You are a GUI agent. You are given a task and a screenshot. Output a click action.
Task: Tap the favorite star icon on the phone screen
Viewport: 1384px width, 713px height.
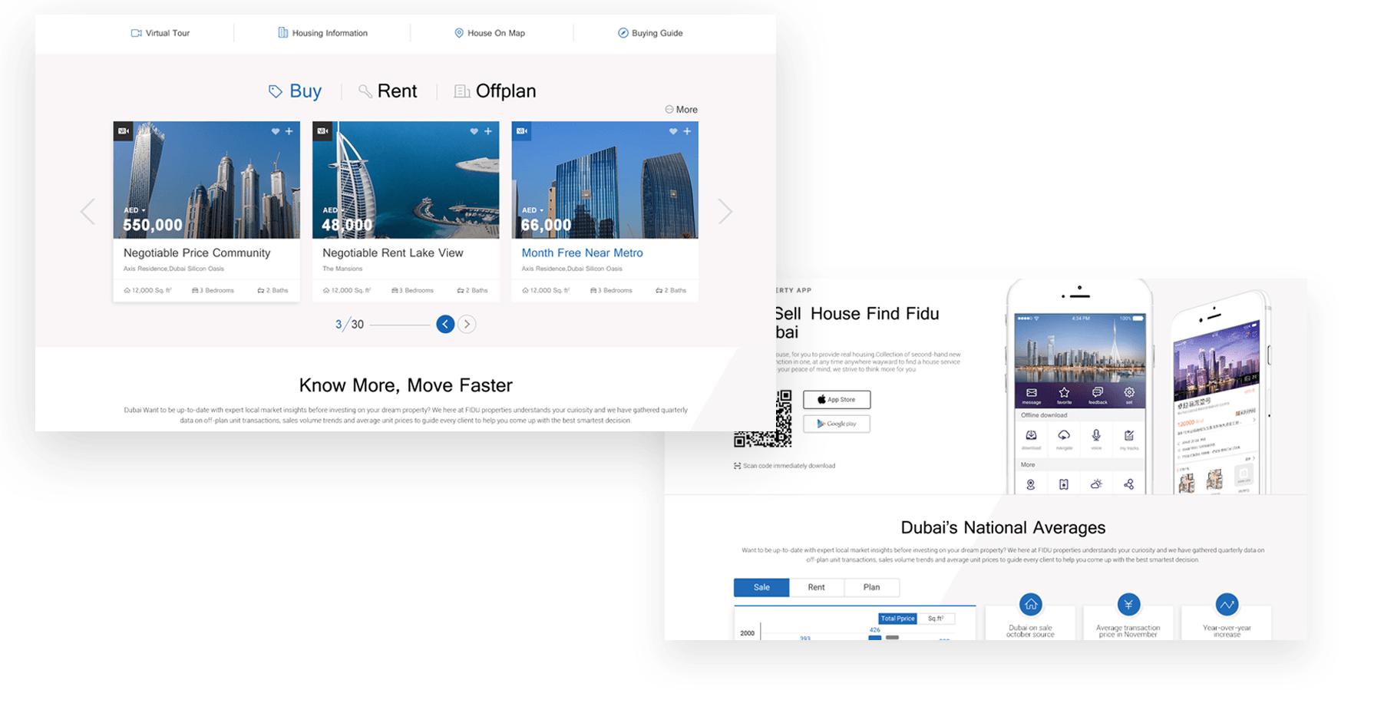(x=1064, y=393)
